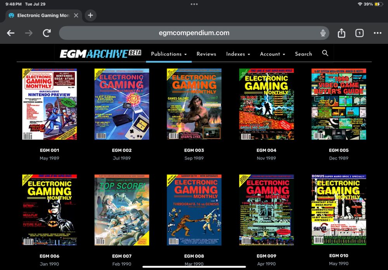The image size is (388, 270).
Task: Click the forward navigation arrow
Action: point(29,33)
